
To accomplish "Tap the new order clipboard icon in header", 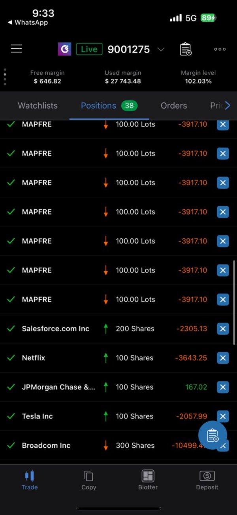I will click(x=186, y=49).
